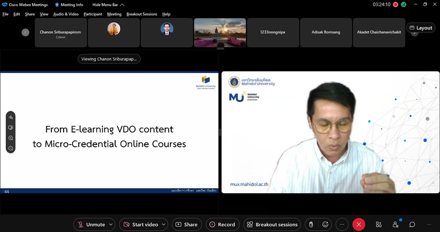Open the Apps panel icon
This screenshot has width=440, height=232.
pyautogui.click(x=378, y=225)
